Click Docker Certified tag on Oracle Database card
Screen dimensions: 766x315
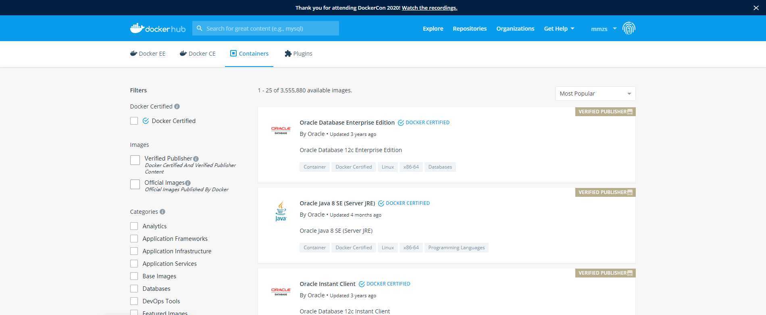click(x=354, y=167)
